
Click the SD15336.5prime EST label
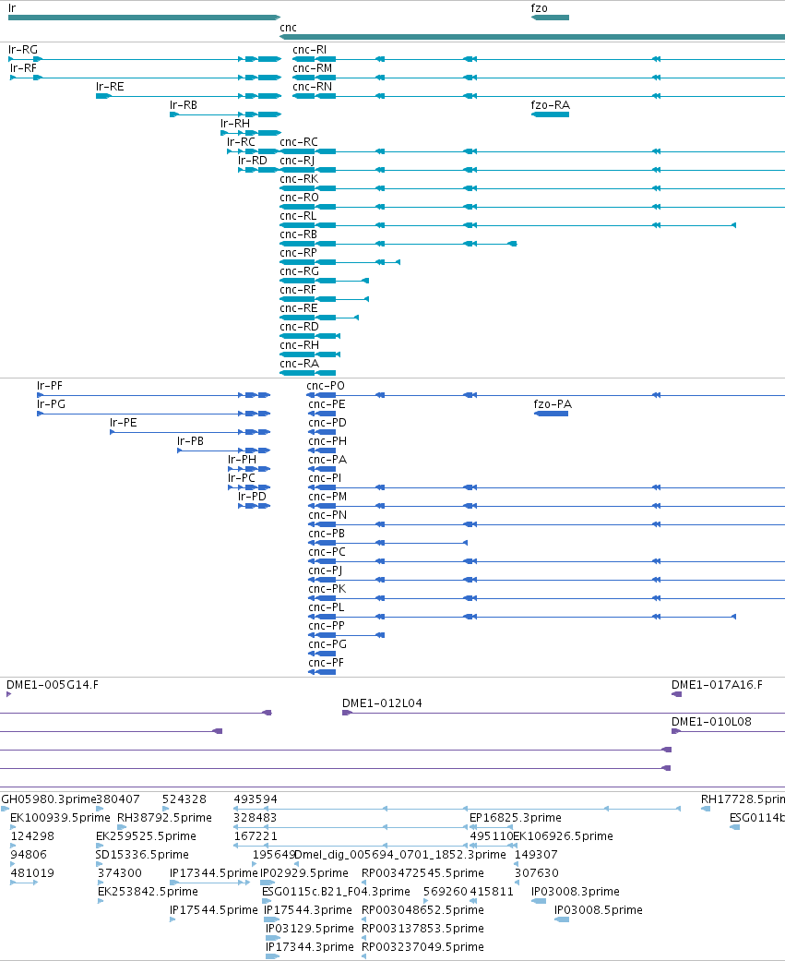click(x=142, y=854)
